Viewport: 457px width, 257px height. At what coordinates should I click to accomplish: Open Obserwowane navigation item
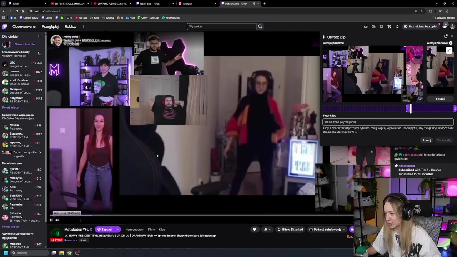tap(24, 26)
